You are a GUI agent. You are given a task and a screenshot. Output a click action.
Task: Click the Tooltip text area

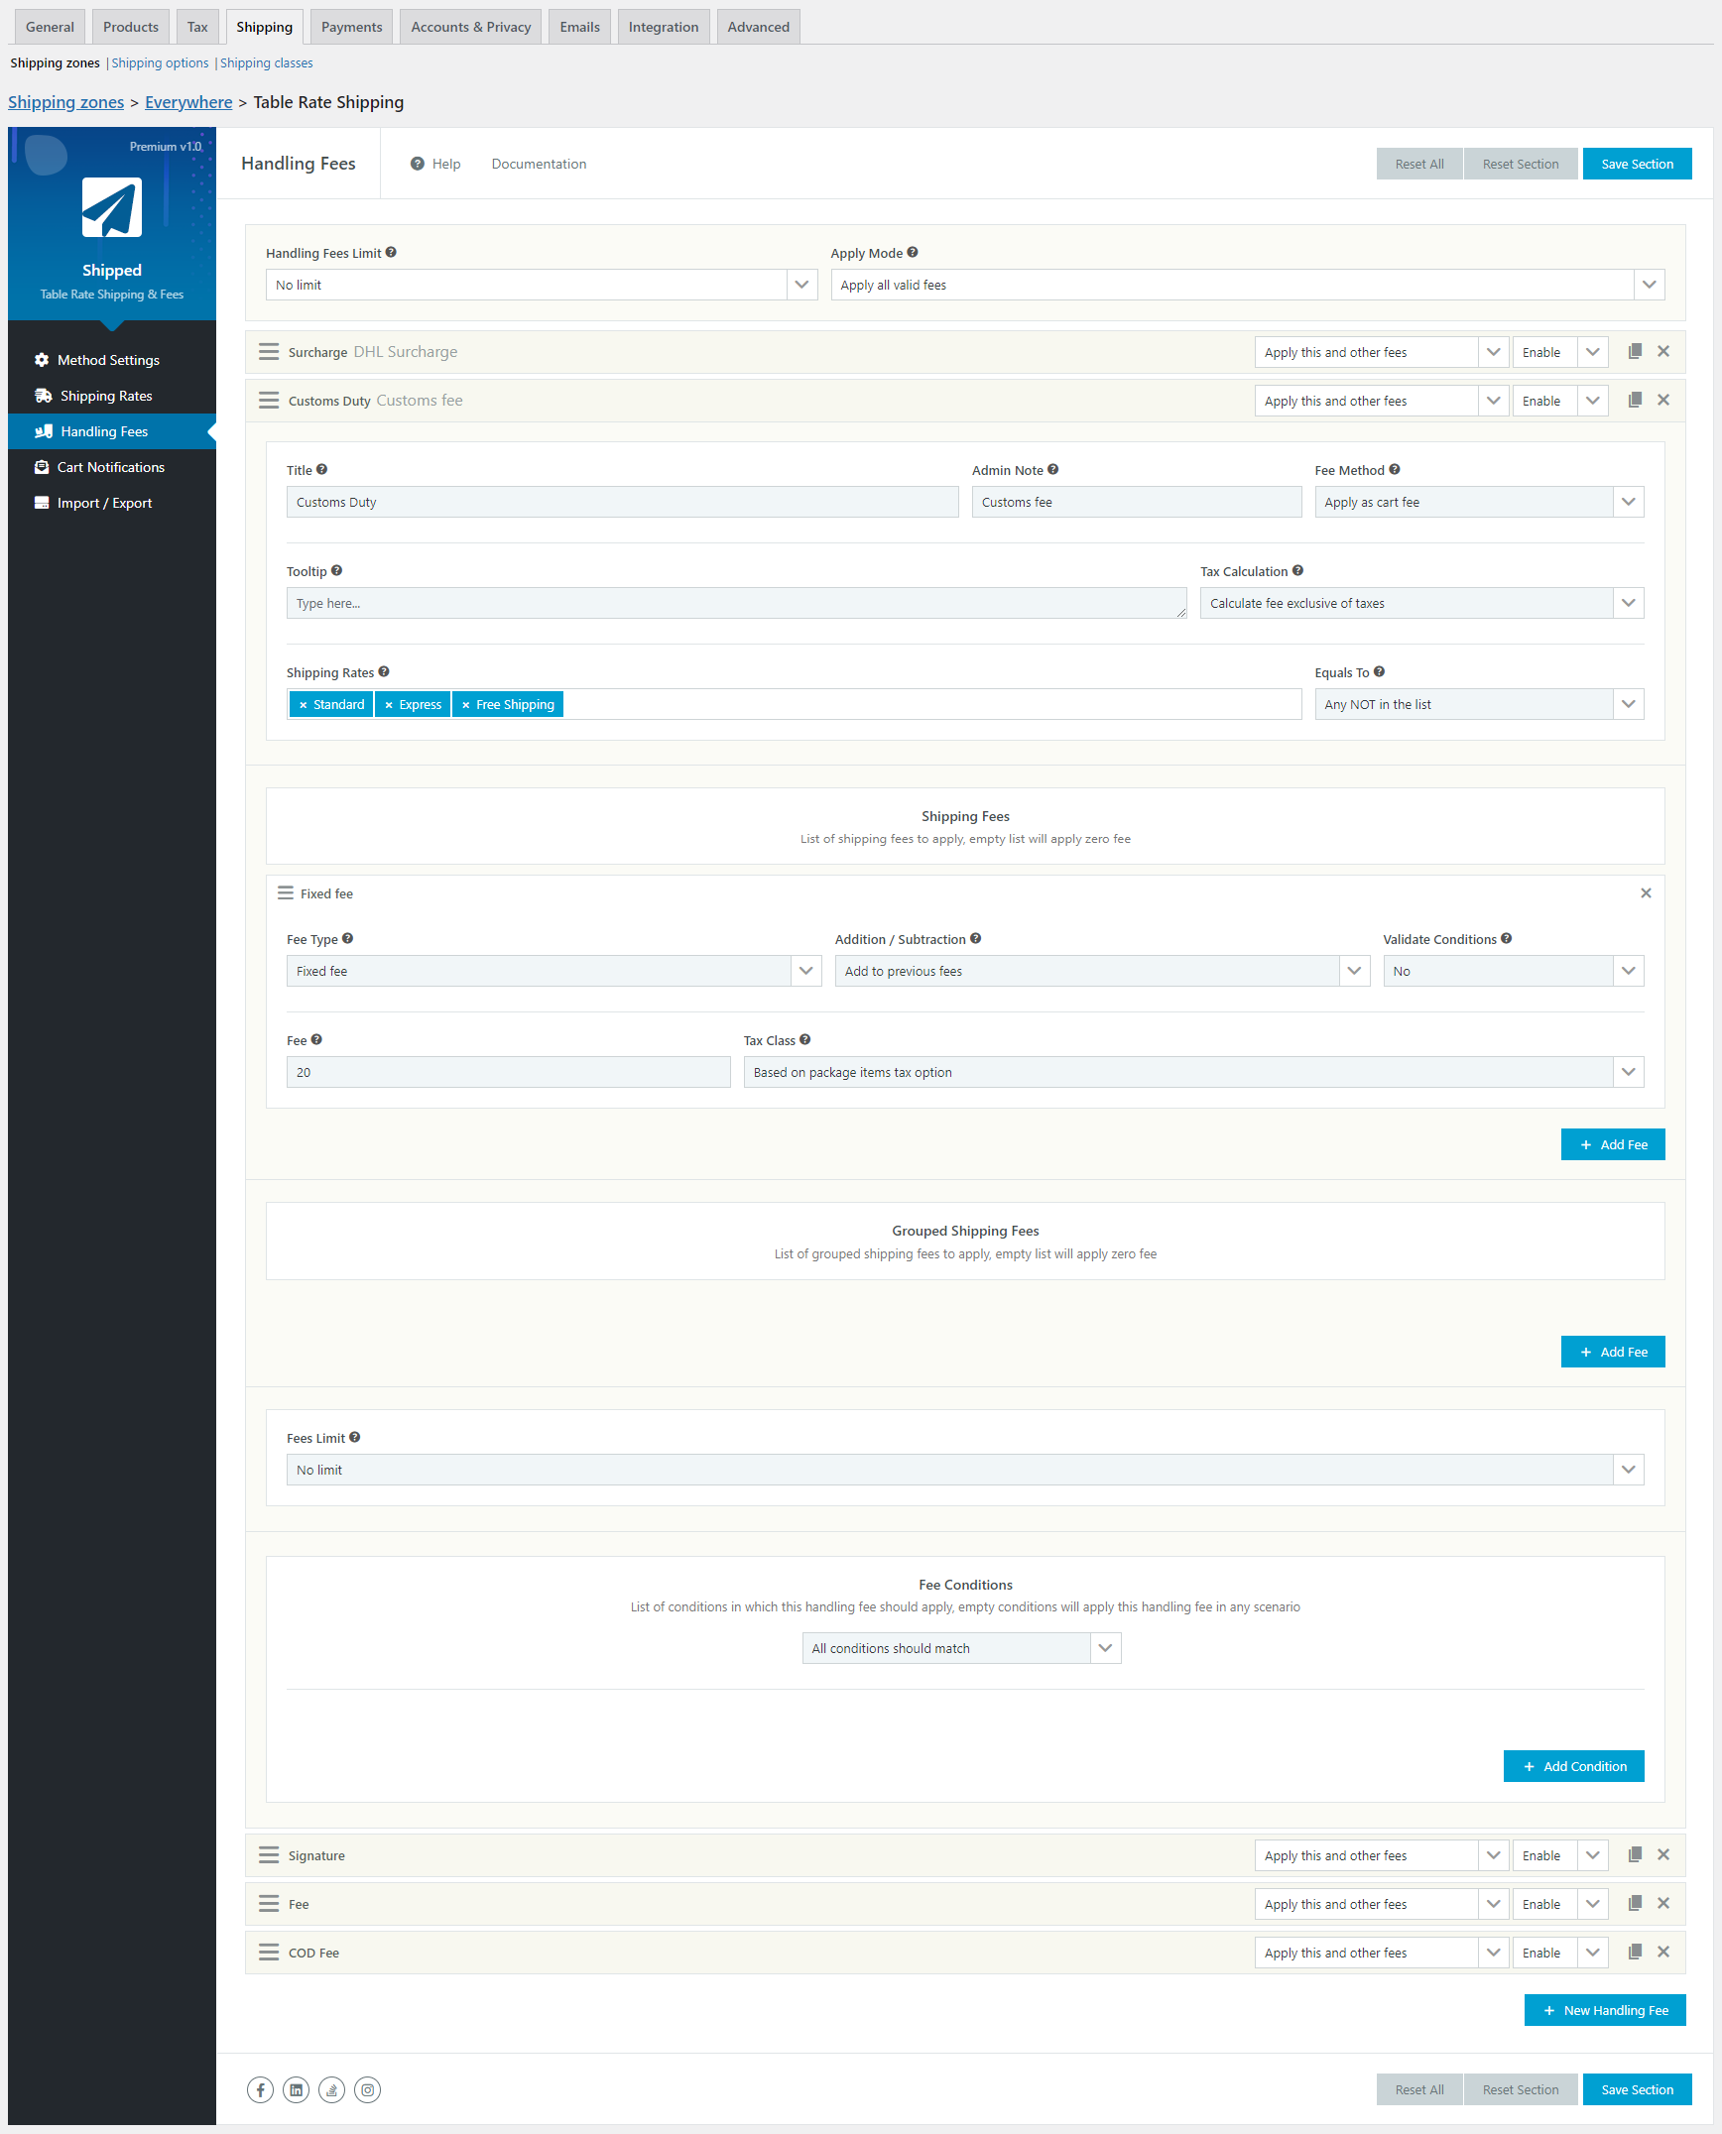point(737,603)
